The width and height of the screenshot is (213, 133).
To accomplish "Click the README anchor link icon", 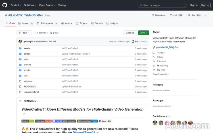I will [24, 114].
